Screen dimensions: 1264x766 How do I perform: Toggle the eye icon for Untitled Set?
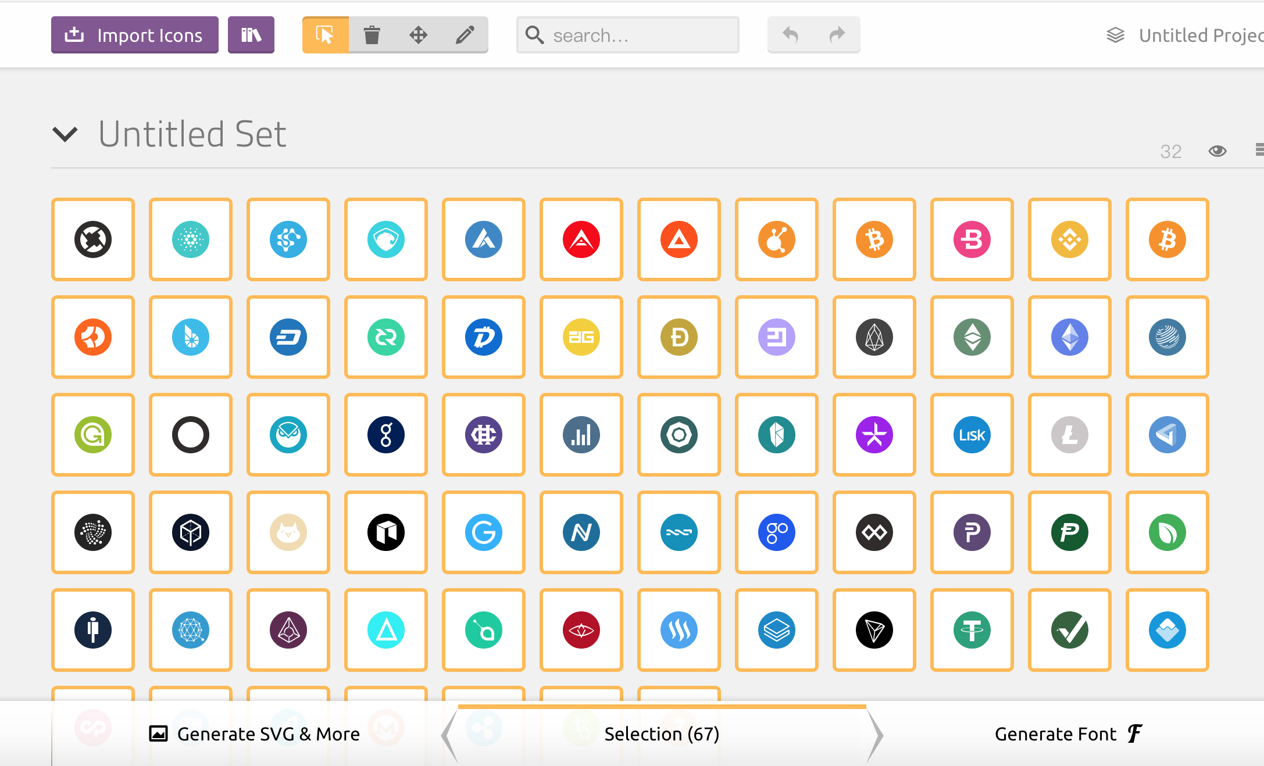pyautogui.click(x=1217, y=151)
